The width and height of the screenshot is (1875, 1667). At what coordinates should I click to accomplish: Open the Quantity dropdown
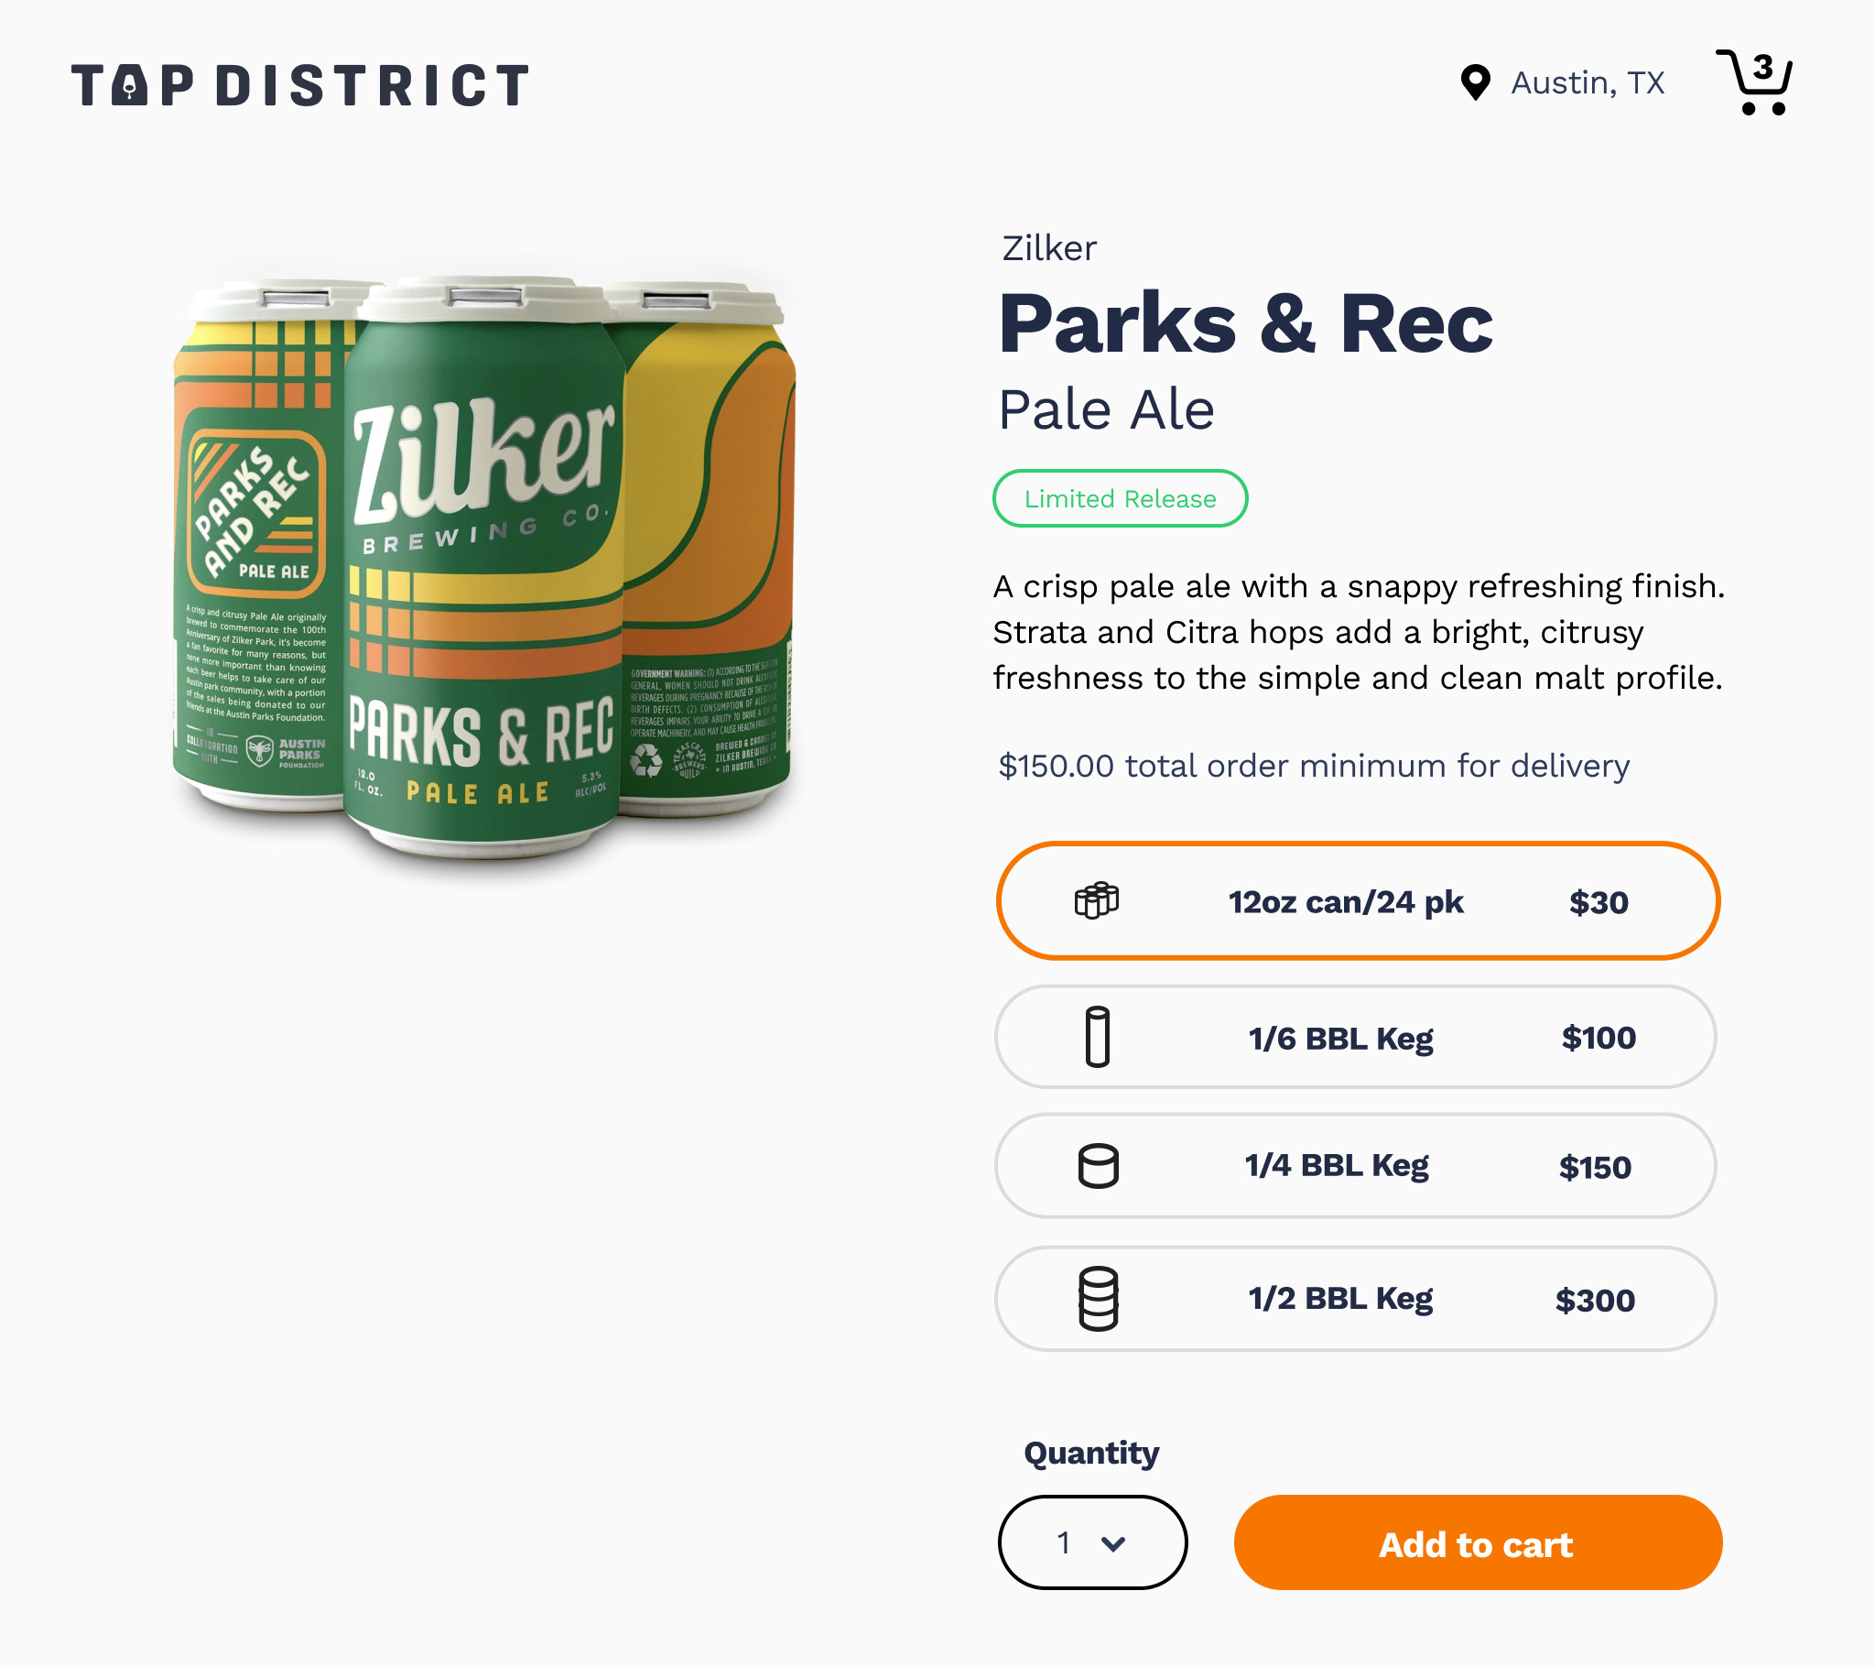click(1091, 1542)
